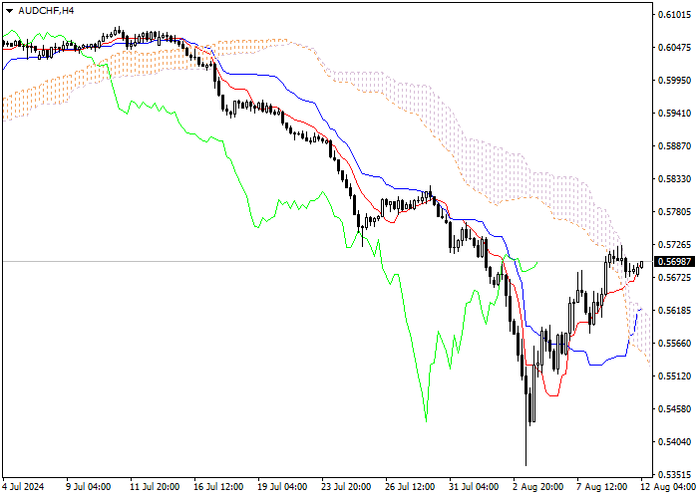
Task: Click the 2 Aug 20:00 time label
Action: click(x=538, y=487)
